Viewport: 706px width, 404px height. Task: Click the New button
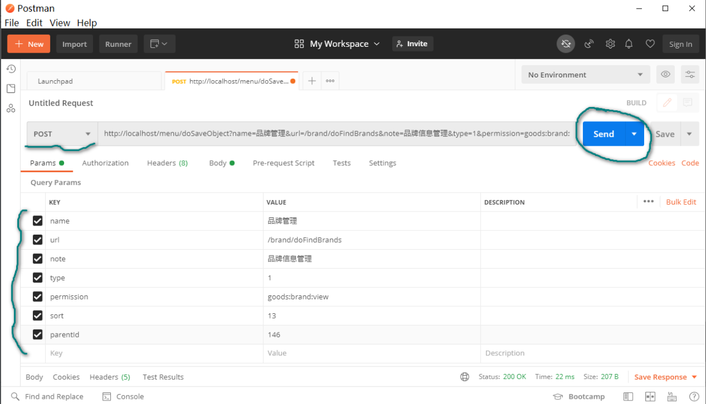coord(29,44)
